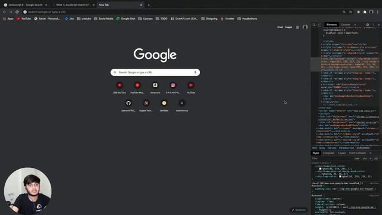This screenshot has height=215, width=382.
Task: Select the Event Listeners tab
Action: 358,153
